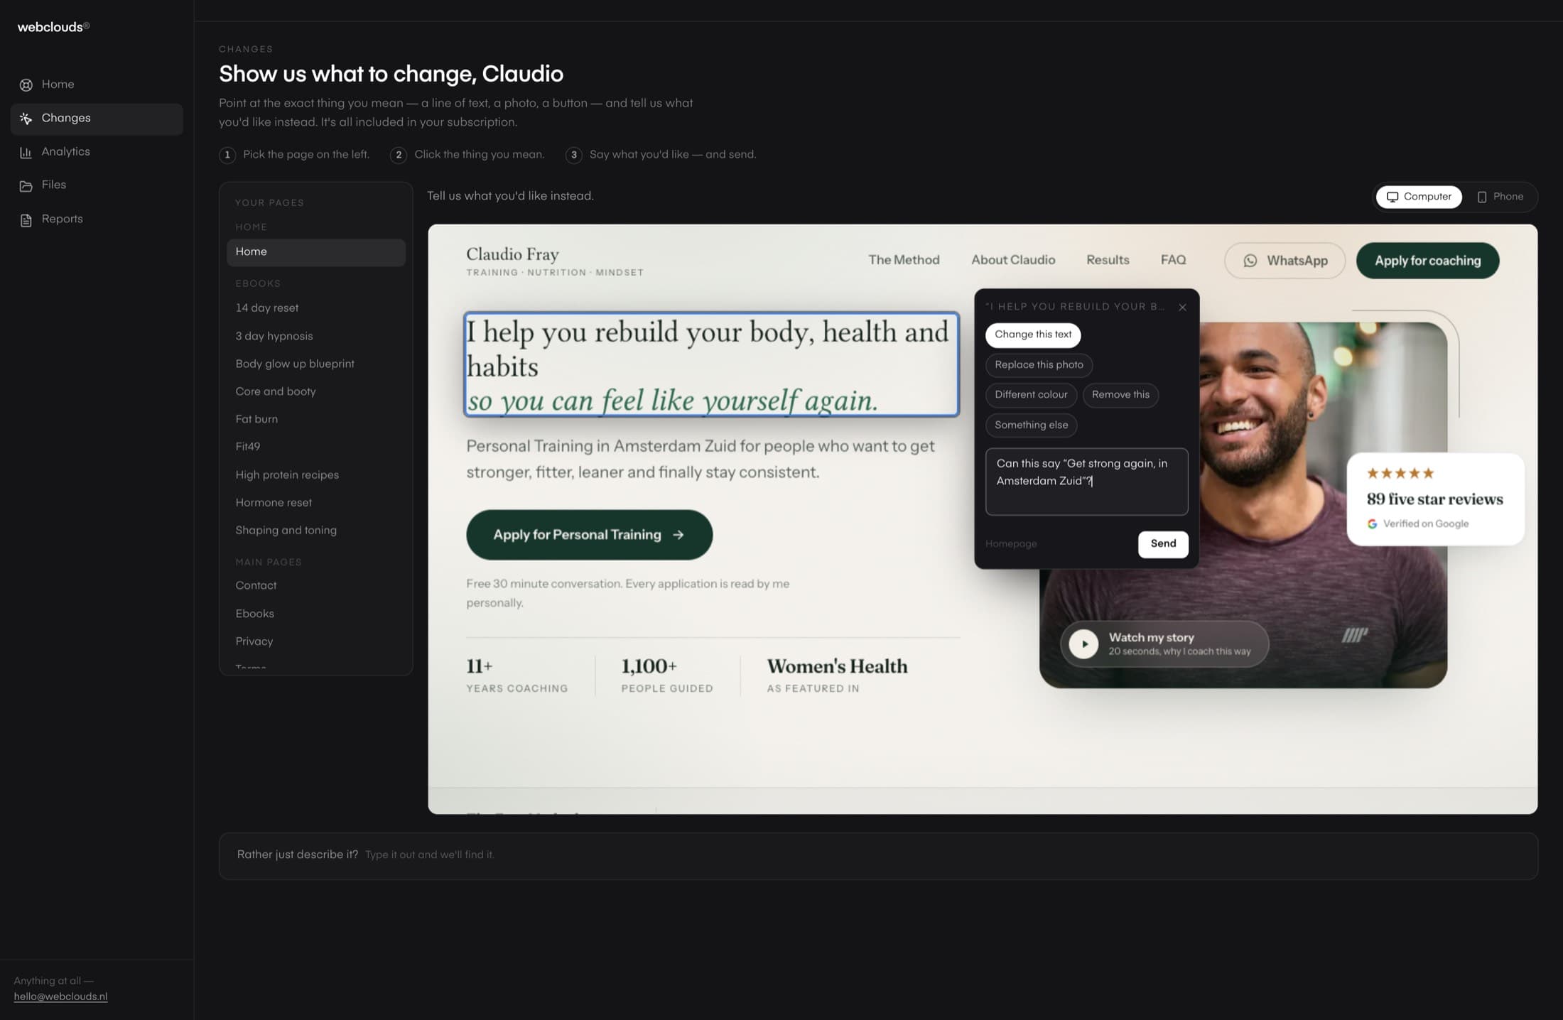Send the change request
The height and width of the screenshot is (1020, 1563).
pos(1163,544)
